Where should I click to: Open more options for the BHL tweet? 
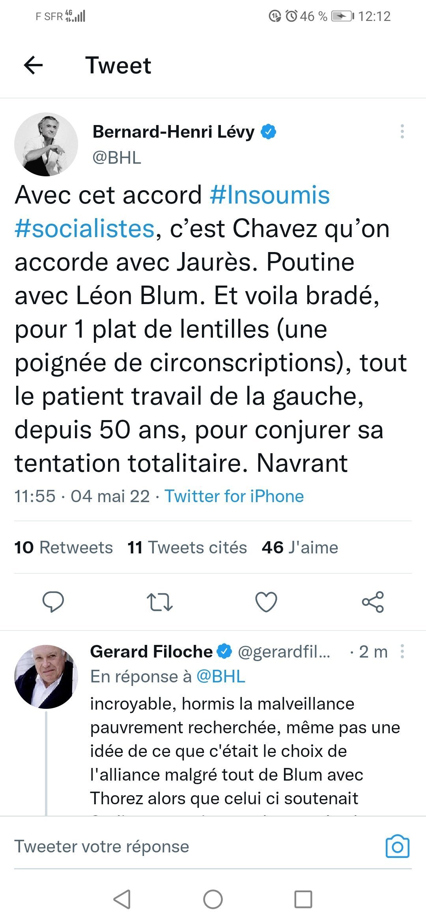pos(402,131)
